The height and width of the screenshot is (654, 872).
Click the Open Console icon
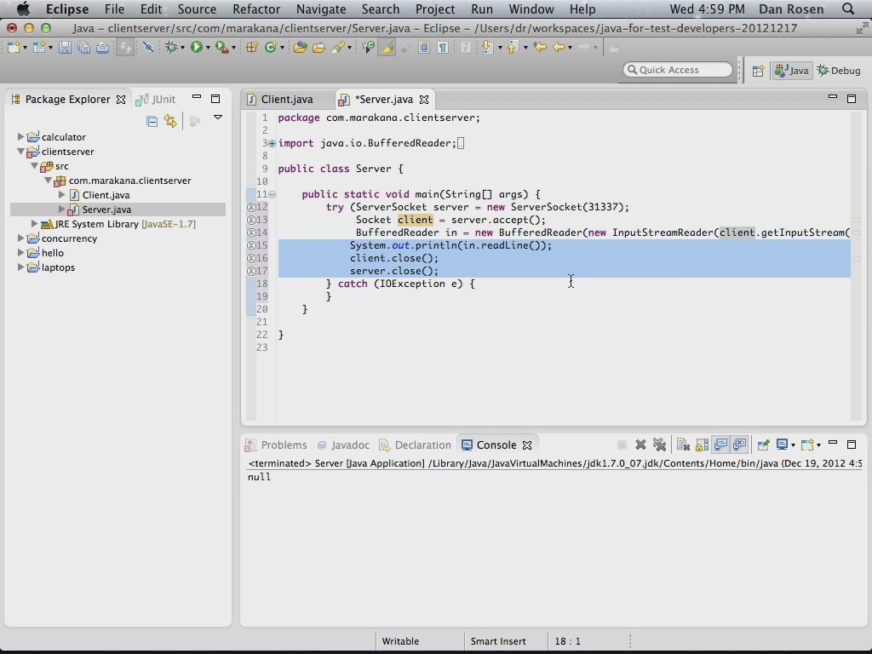click(x=809, y=445)
